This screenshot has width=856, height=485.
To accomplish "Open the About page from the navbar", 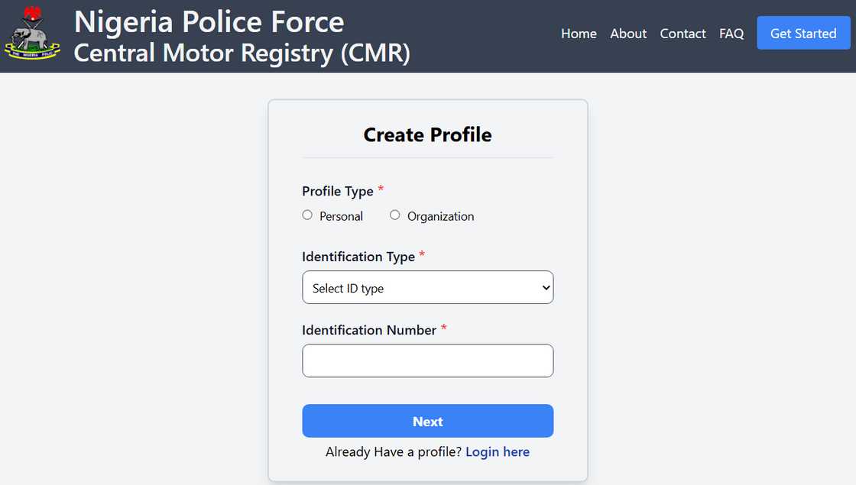I will 627,34.
